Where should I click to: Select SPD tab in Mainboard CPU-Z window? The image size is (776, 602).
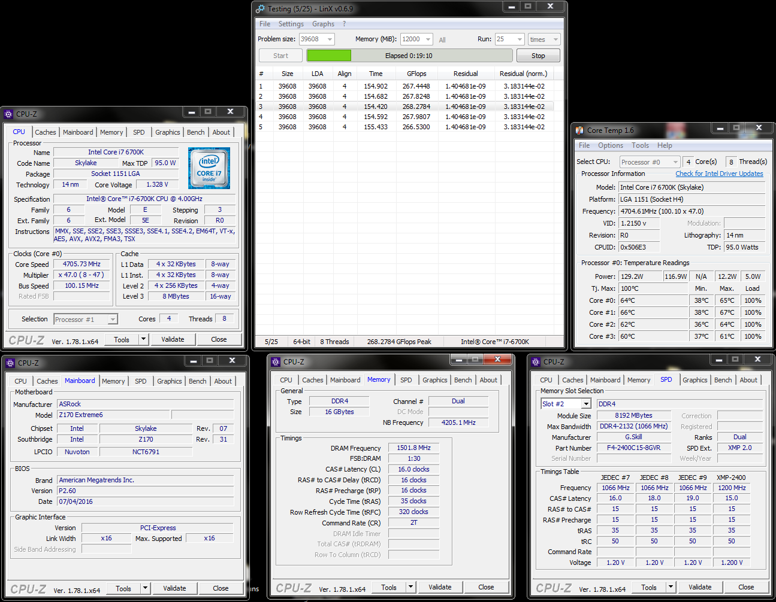[x=141, y=381]
